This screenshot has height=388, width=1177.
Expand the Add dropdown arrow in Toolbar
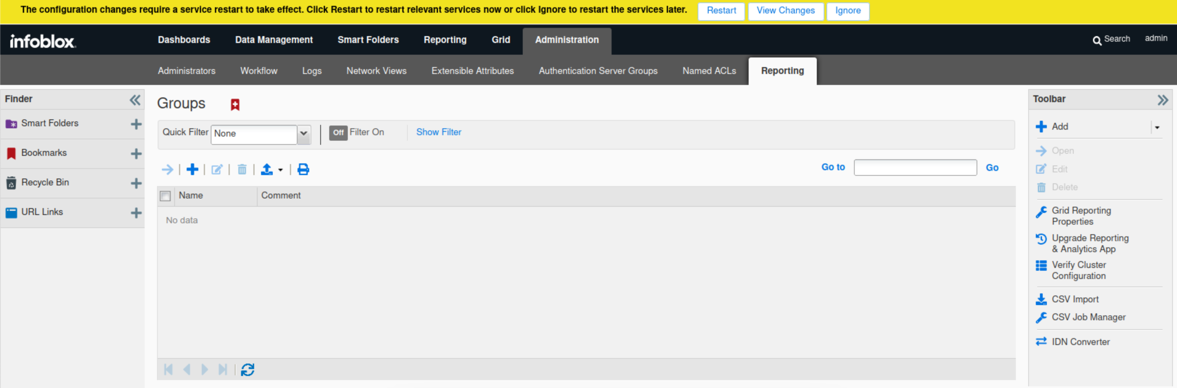click(x=1157, y=127)
